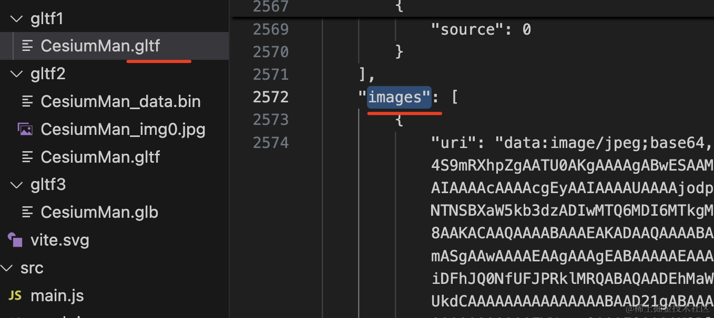This screenshot has width=714, height=318.
Task: Open CesiumMan.gltf in gltf2 folder
Action: tap(100, 157)
